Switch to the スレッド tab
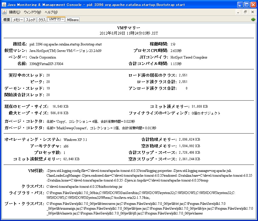The image size is (258, 221). 31,20
